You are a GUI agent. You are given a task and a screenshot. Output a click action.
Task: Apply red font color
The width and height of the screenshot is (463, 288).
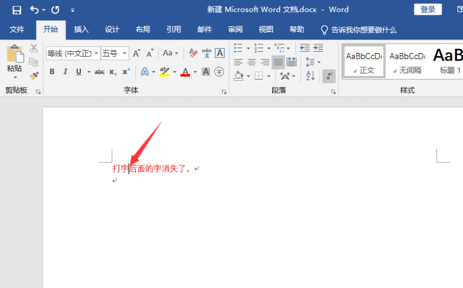185,72
